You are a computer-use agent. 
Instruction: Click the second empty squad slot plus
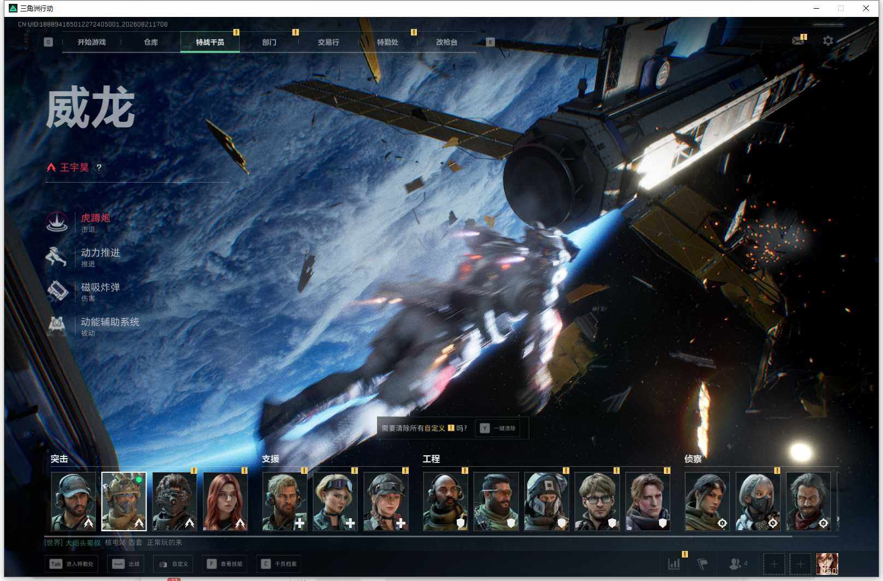coord(800,564)
